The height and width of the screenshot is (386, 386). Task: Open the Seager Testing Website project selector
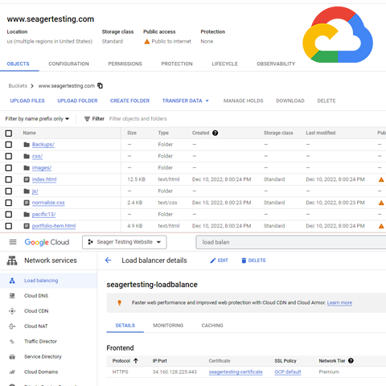tap(125, 242)
